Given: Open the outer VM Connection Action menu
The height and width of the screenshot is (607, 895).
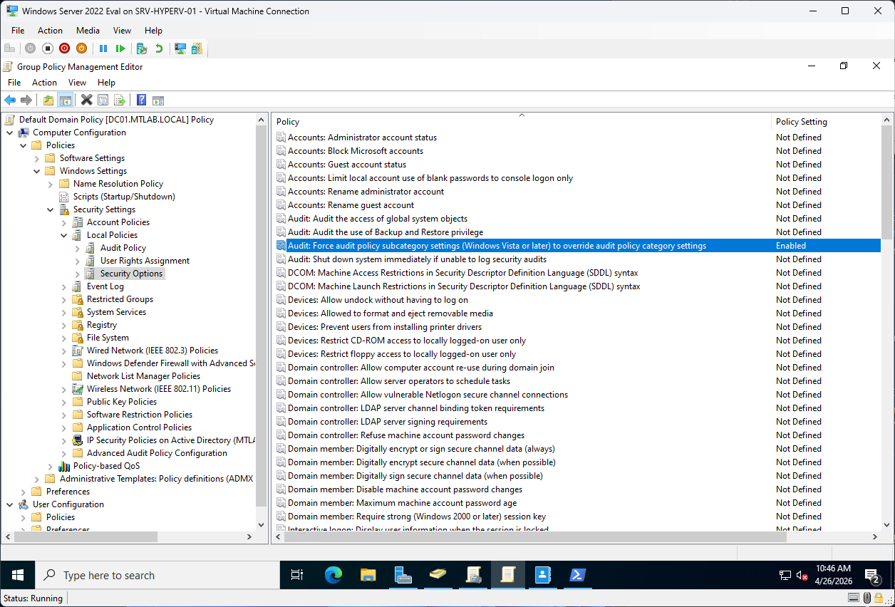Looking at the screenshot, I should [x=50, y=31].
